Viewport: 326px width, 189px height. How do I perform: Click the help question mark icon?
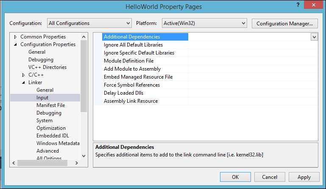pos(298,5)
